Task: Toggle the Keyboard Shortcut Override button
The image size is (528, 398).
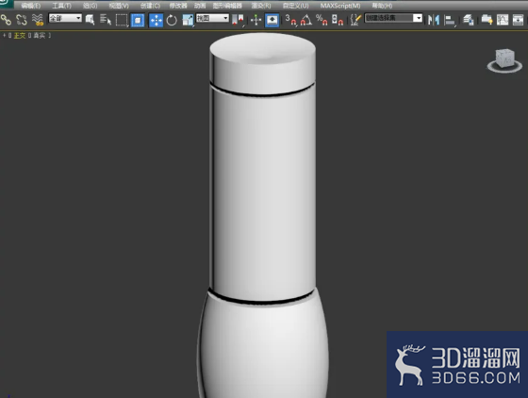Action: click(272, 20)
